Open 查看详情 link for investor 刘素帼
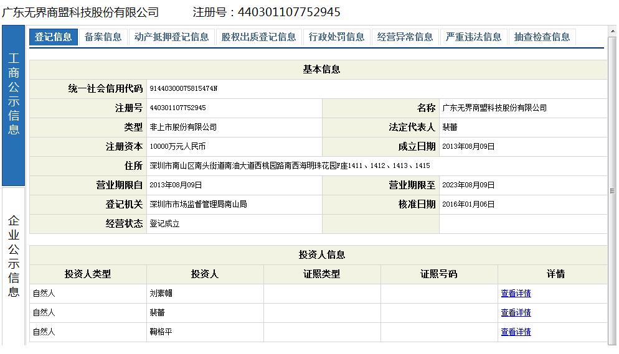 click(x=516, y=294)
